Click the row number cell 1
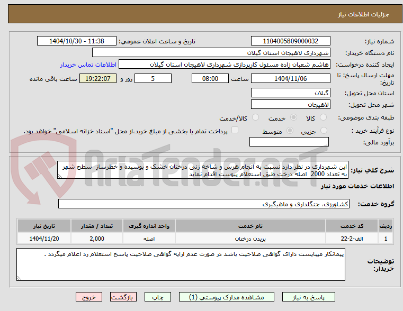 pyautogui.click(x=386, y=239)
